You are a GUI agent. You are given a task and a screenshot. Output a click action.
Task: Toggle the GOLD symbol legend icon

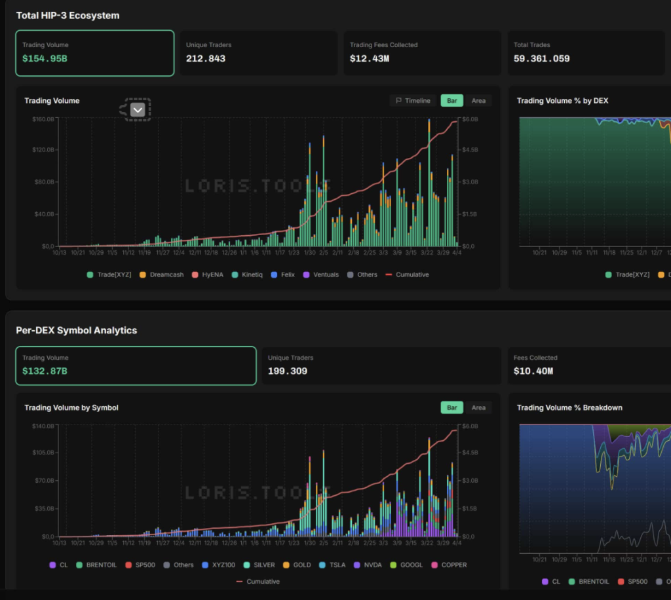point(287,565)
